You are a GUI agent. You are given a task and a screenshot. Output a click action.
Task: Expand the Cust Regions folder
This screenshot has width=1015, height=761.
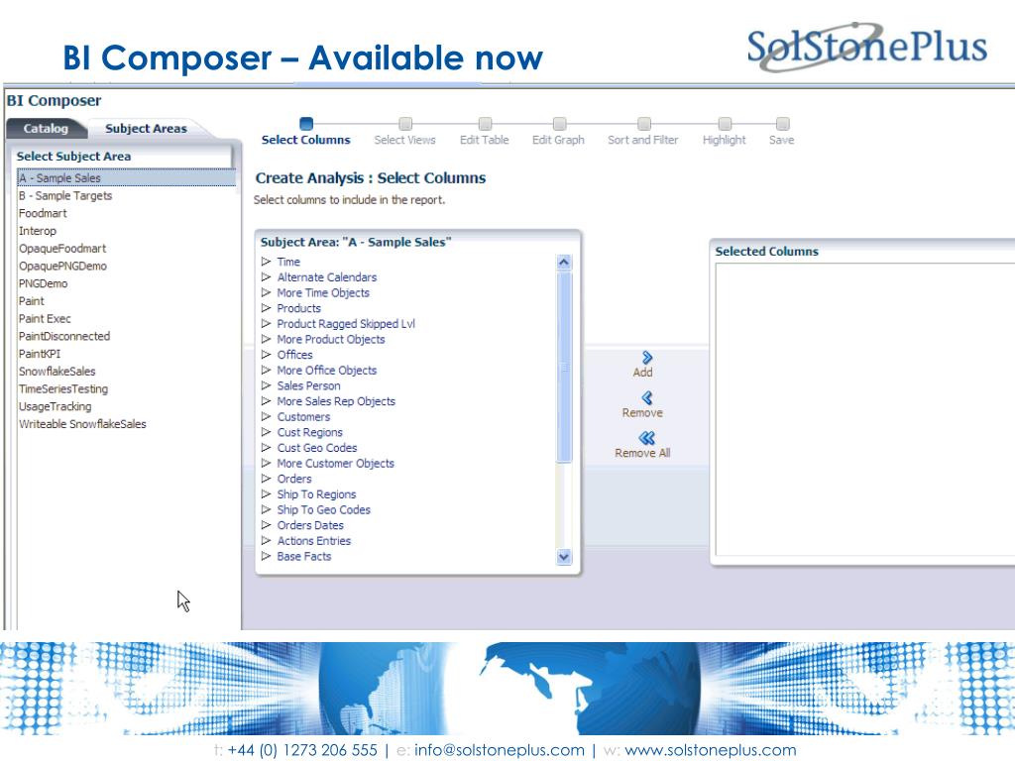pyautogui.click(x=266, y=432)
